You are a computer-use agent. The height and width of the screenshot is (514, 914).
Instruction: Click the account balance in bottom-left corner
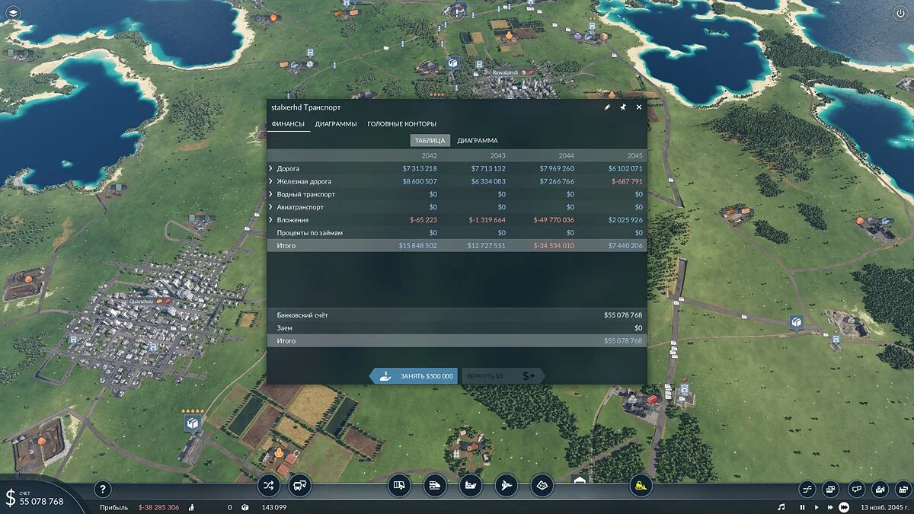click(41, 501)
